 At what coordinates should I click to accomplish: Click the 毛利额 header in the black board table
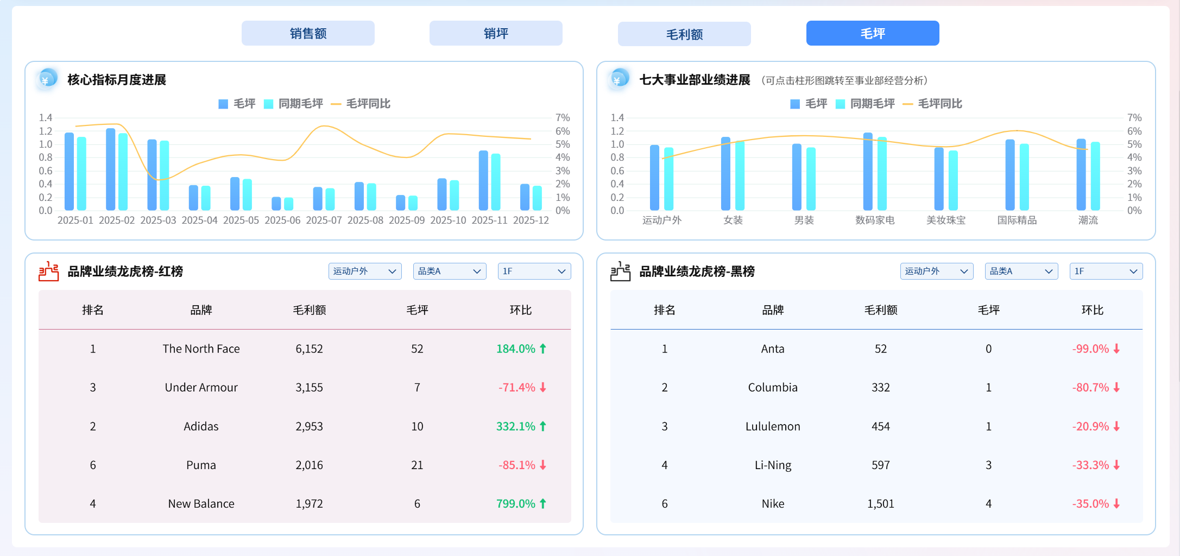881,310
